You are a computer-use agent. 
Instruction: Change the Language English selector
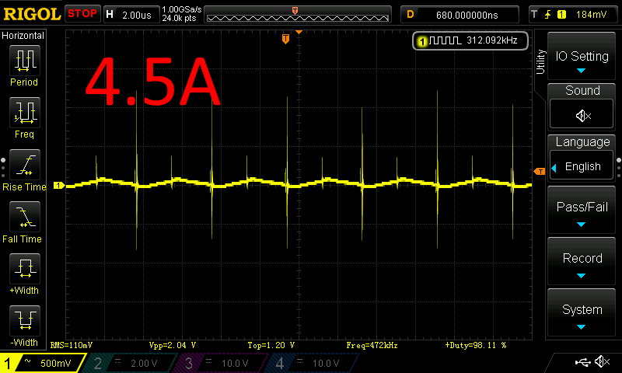click(x=582, y=166)
